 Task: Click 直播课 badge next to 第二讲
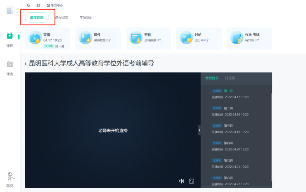217,108
